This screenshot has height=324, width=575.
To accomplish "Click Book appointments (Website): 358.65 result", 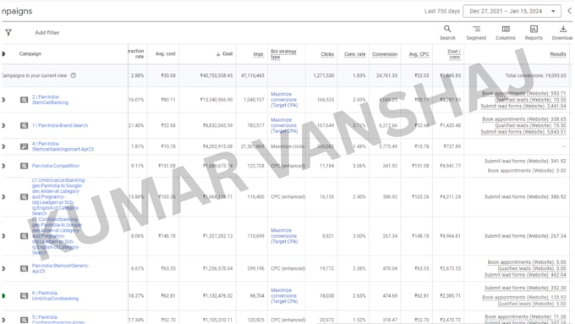I will pyautogui.click(x=524, y=119).
